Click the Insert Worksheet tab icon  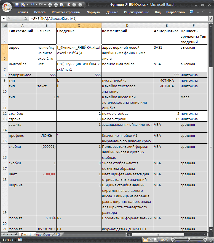58,234
